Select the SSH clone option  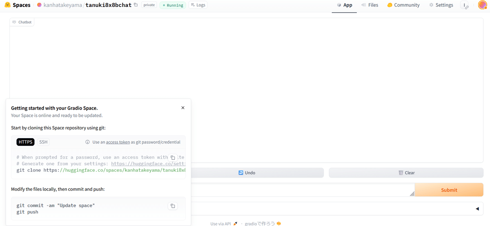43,142
